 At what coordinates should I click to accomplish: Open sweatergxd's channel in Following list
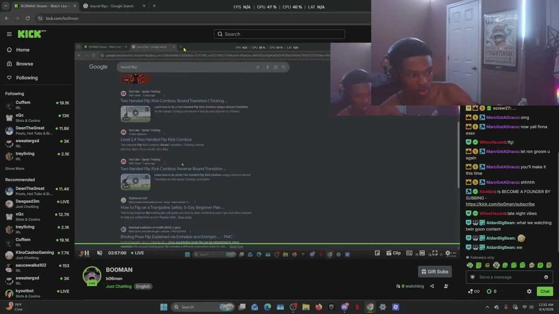[37, 143]
